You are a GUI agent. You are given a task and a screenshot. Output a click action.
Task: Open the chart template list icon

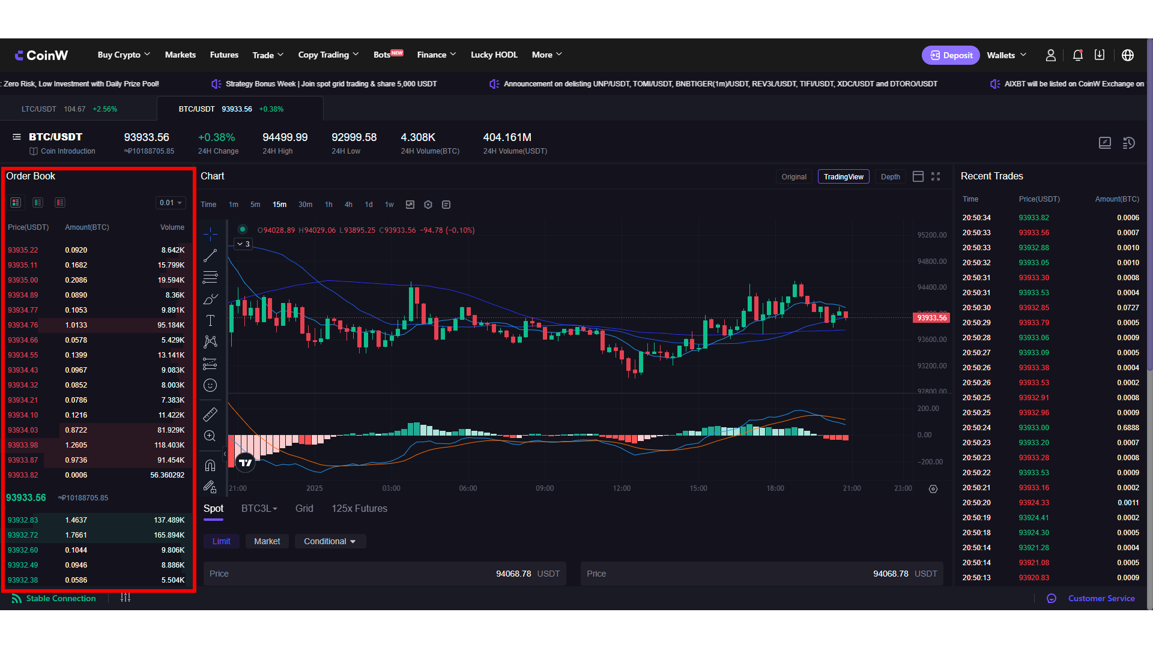(x=446, y=205)
